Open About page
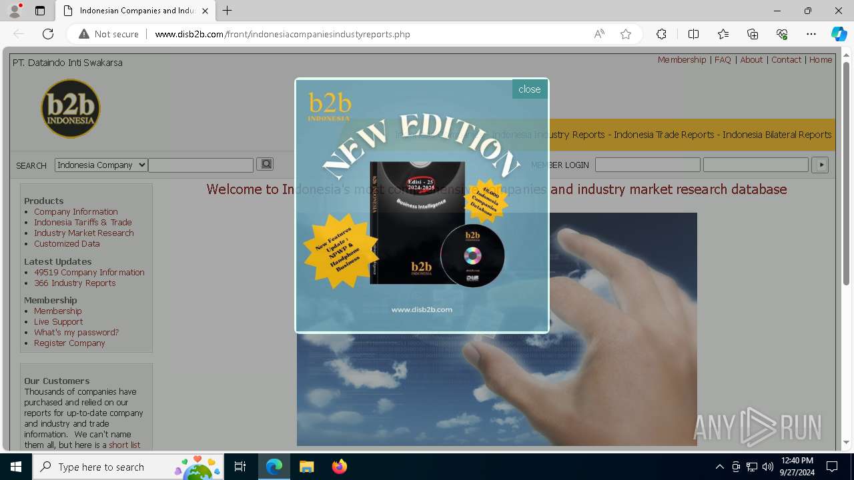 [x=751, y=59]
